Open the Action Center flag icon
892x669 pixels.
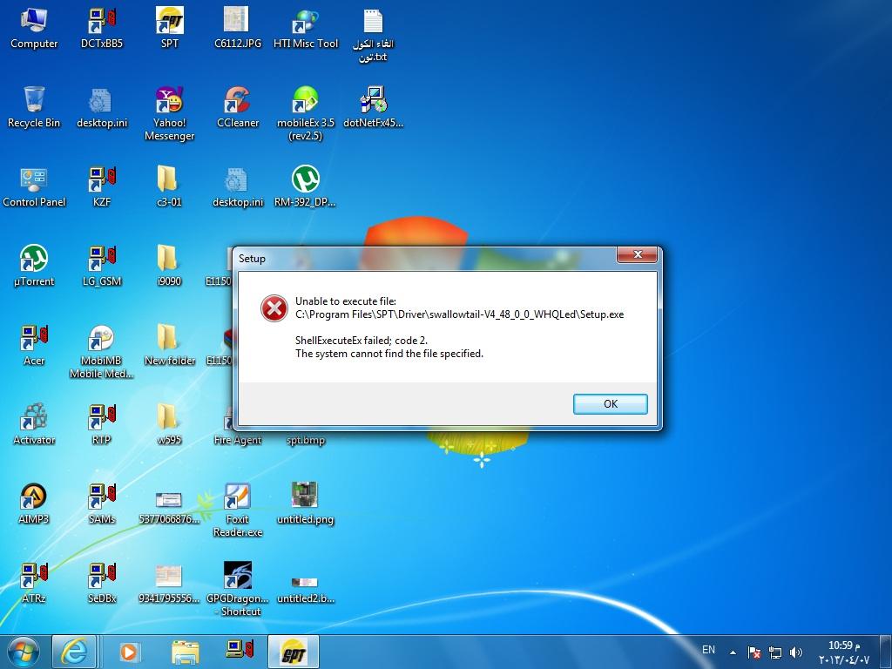(x=753, y=652)
